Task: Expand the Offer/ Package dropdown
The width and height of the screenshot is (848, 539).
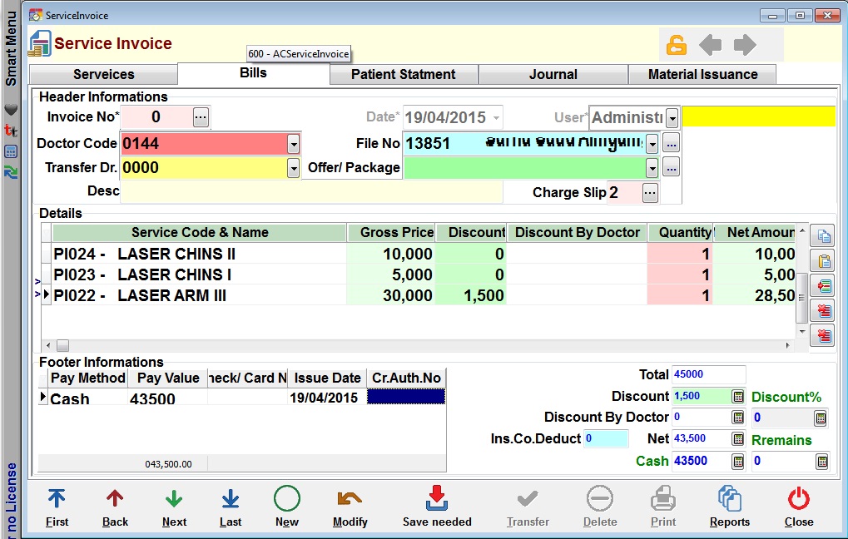Action: pyautogui.click(x=652, y=168)
